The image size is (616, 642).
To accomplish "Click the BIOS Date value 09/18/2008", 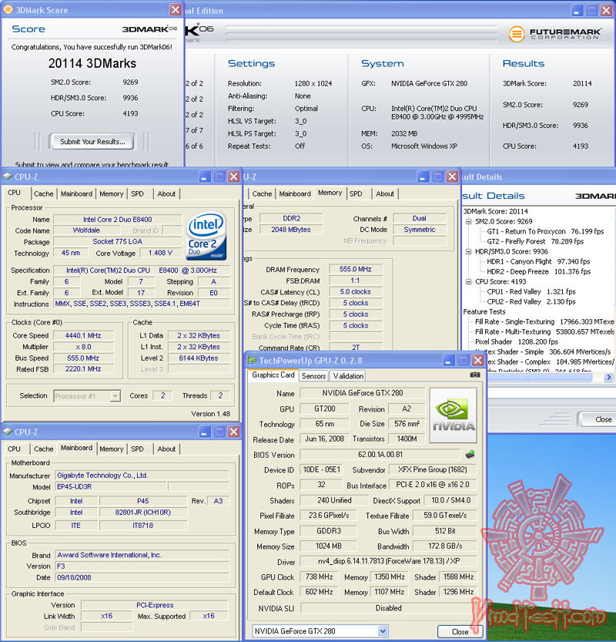I will (x=142, y=578).
